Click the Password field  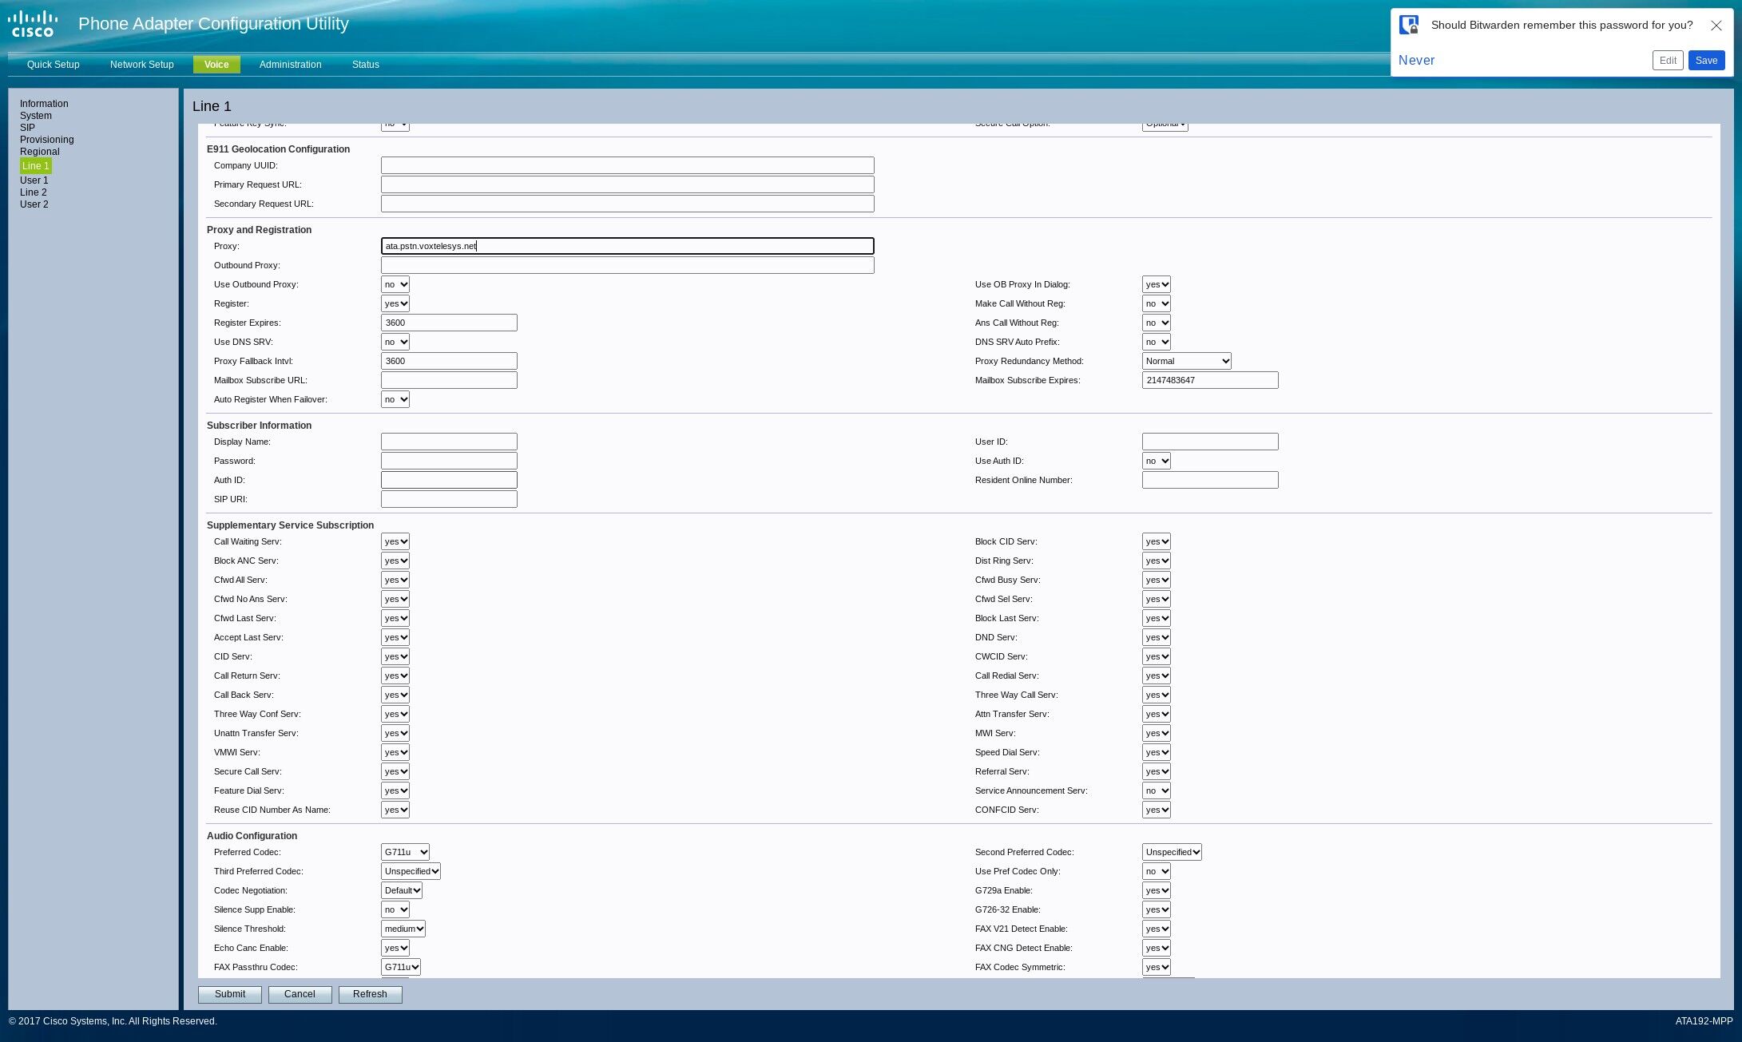(x=449, y=461)
